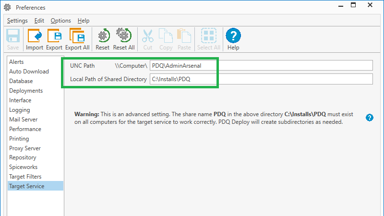Open the Options menu
384x216 pixels.
[60, 21]
